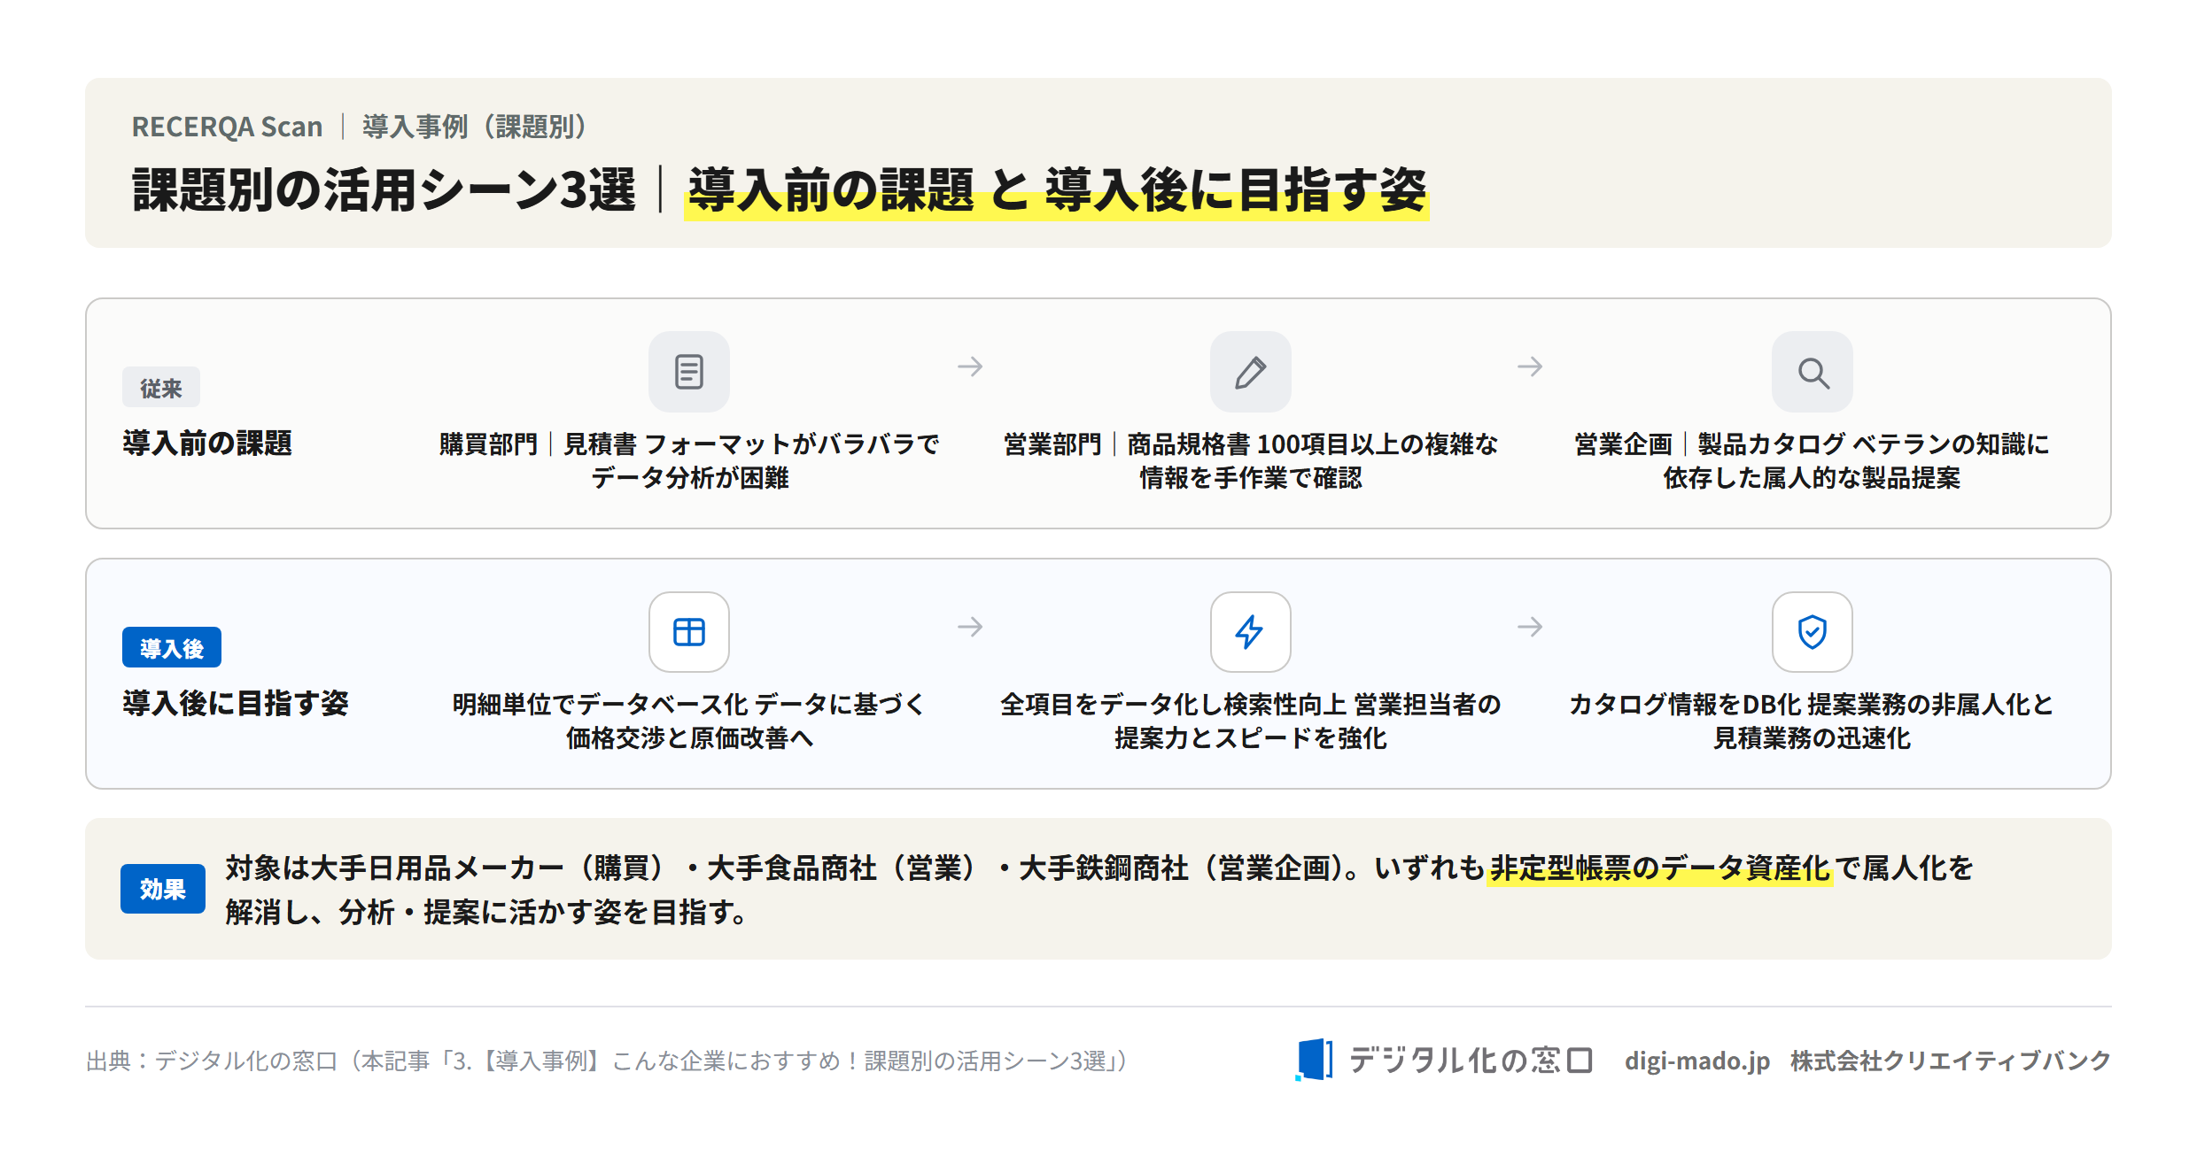Click the shield check icon above カタログ情報 text
2197x1165 pixels.
click(x=1812, y=632)
